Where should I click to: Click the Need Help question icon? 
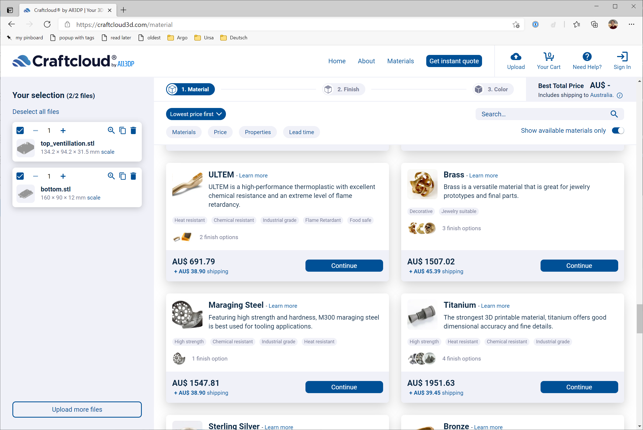[587, 57]
